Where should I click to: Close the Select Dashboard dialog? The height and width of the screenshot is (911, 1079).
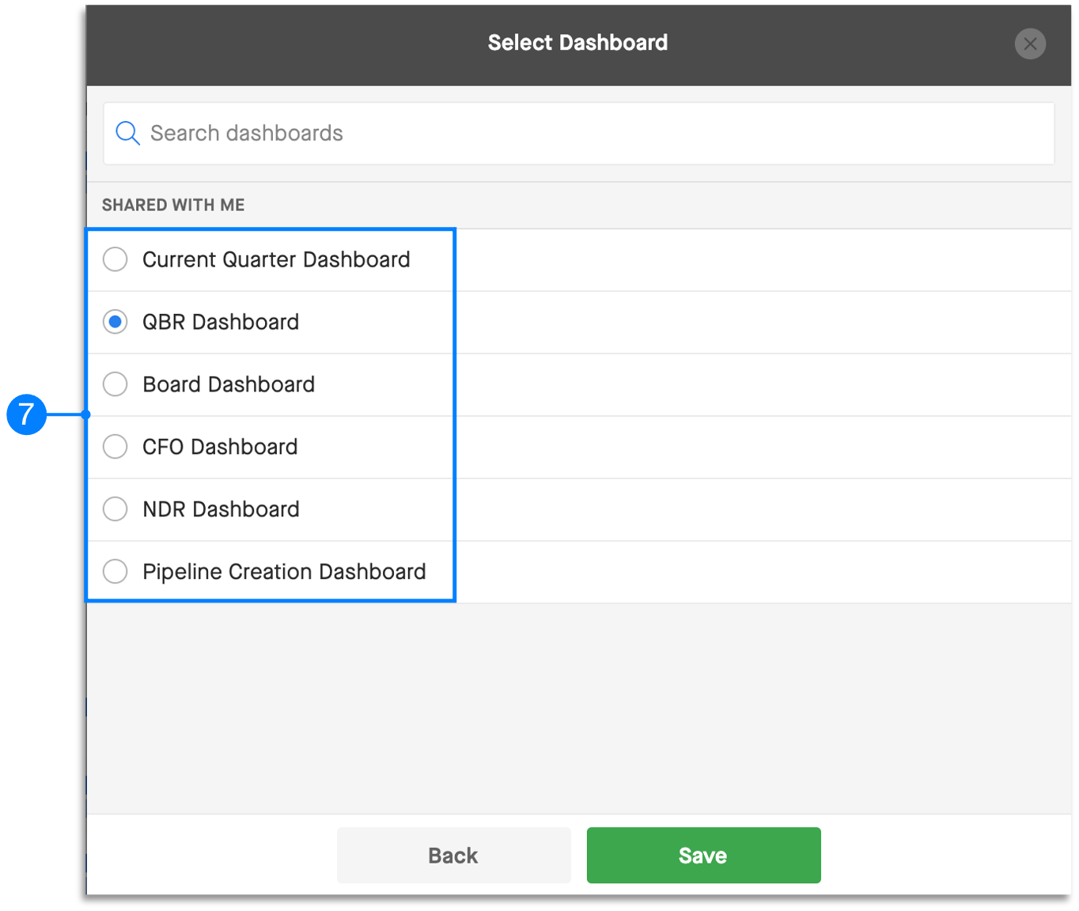click(1030, 43)
